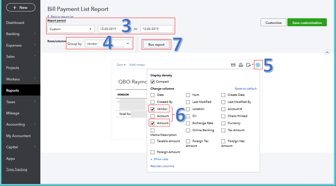Click the Run report button
This screenshot has height=186, width=336.
156,45
